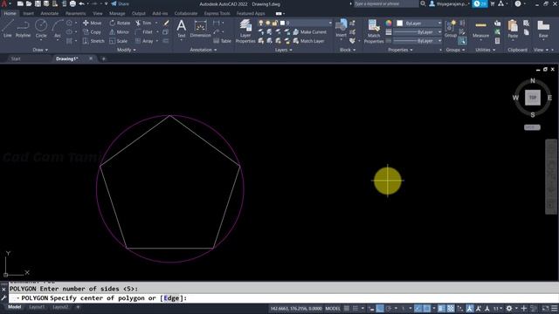Open the linetype ByLayer dropdown

(418, 41)
